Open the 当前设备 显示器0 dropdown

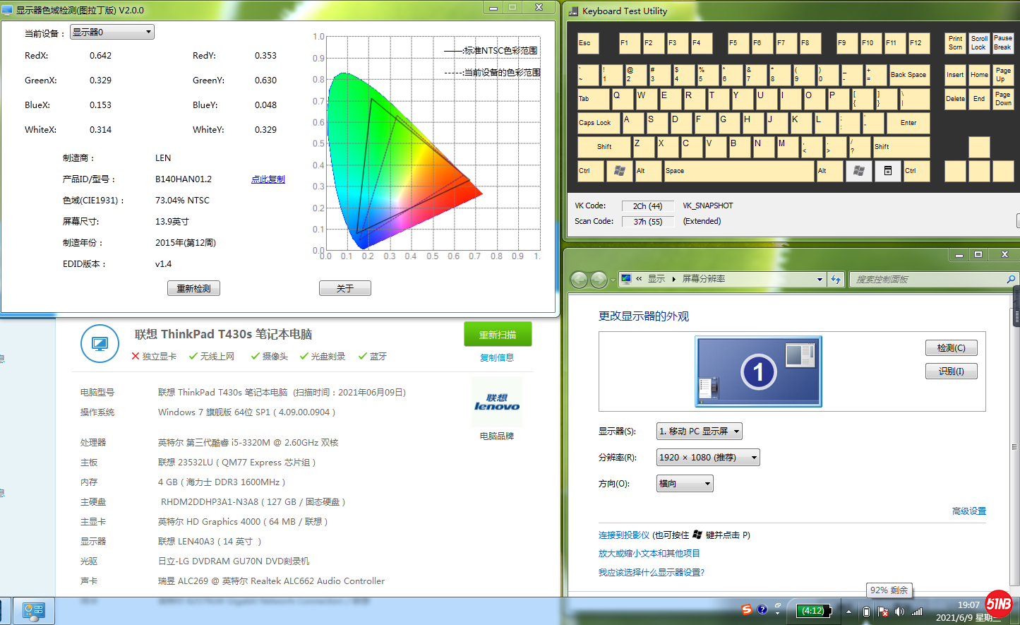click(112, 32)
